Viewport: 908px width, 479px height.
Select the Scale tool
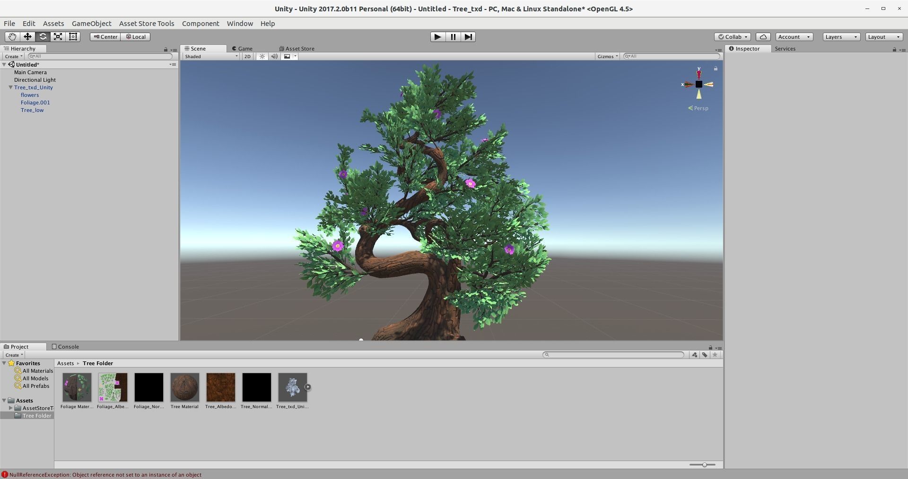[58, 37]
